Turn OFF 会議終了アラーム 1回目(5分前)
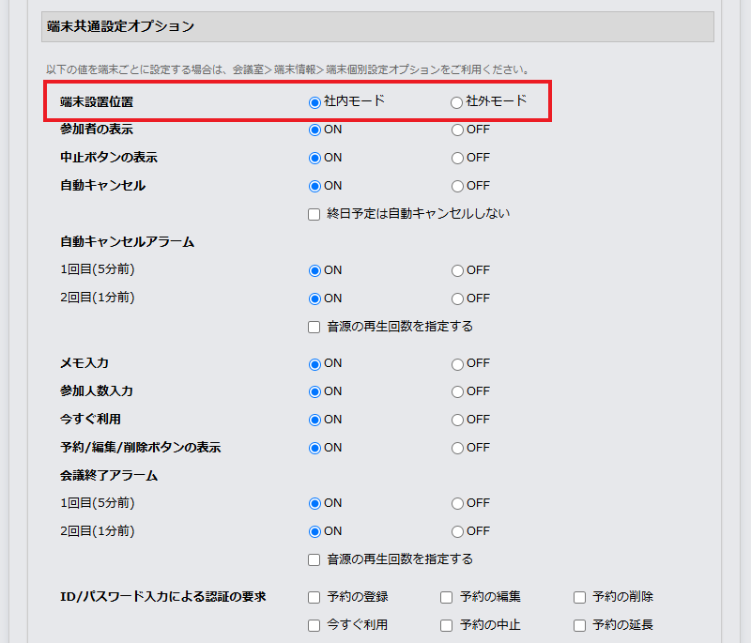 [x=457, y=504]
